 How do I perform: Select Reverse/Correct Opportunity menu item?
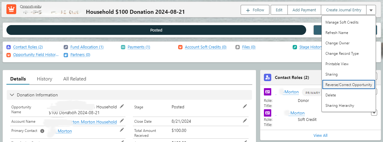(349, 85)
